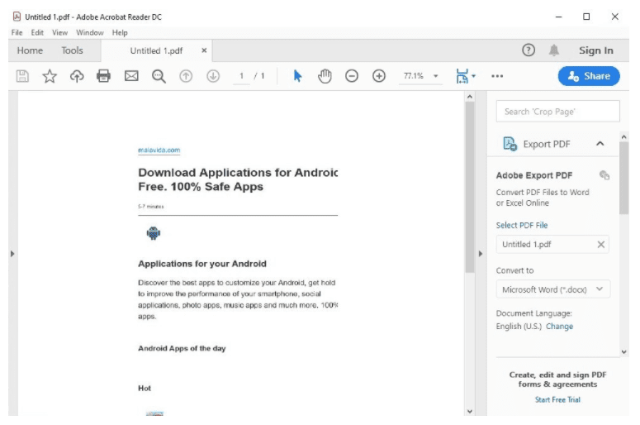Print the document via printer icon

tap(104, 76)
